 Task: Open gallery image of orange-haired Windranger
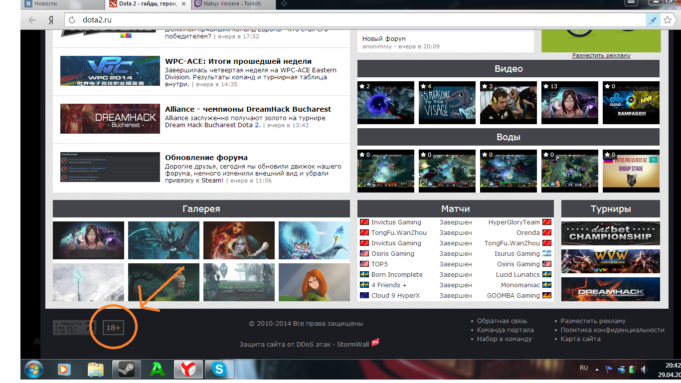[x=314, y=282]
